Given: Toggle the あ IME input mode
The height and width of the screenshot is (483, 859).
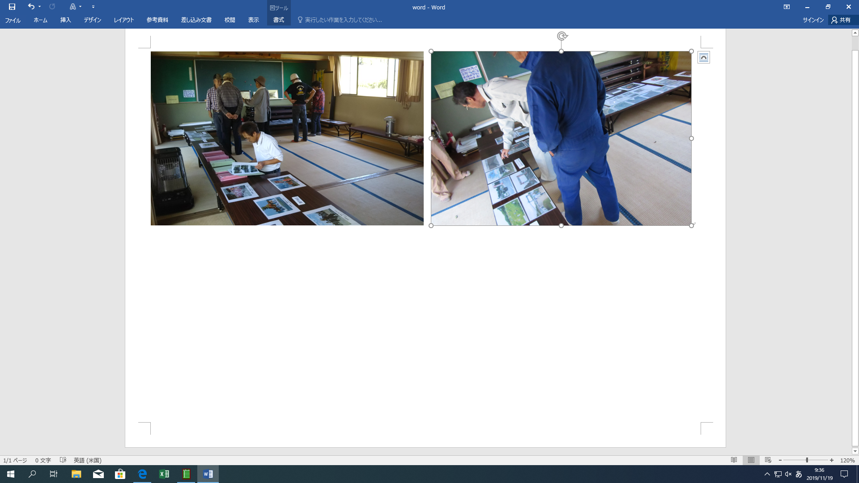Looking at the screenshot, I should pos(799,474).
